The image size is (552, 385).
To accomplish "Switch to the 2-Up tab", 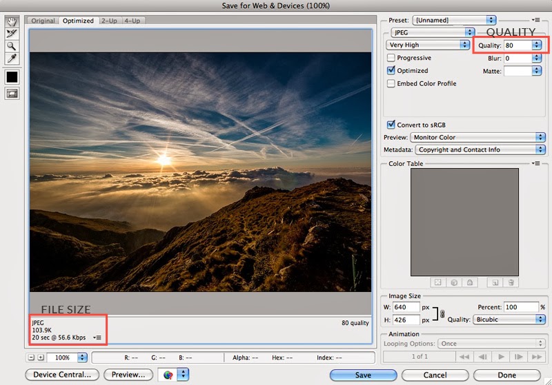I will [109, 21].
